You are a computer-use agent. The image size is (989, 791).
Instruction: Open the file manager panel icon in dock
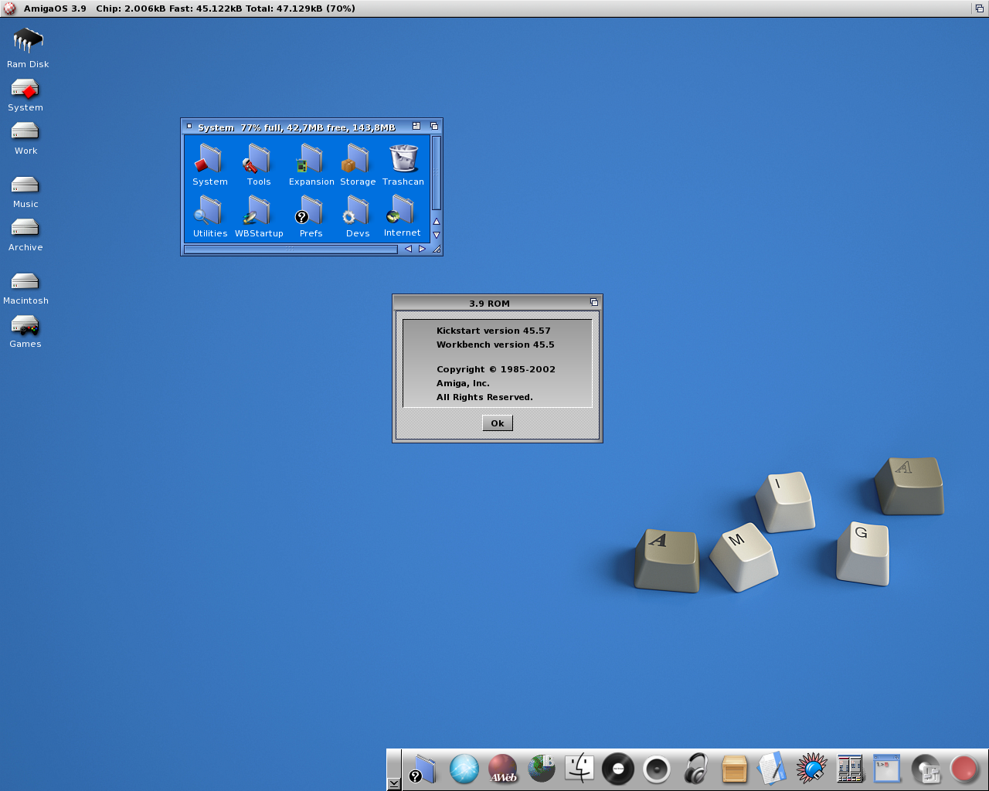(x=850, y=769)
